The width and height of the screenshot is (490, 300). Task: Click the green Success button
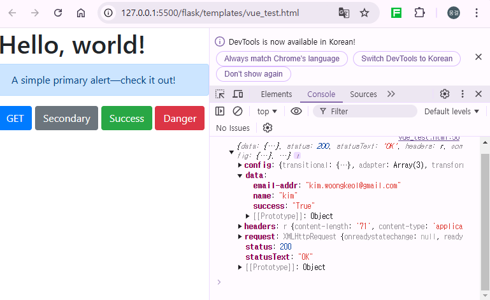pos(127,118)
